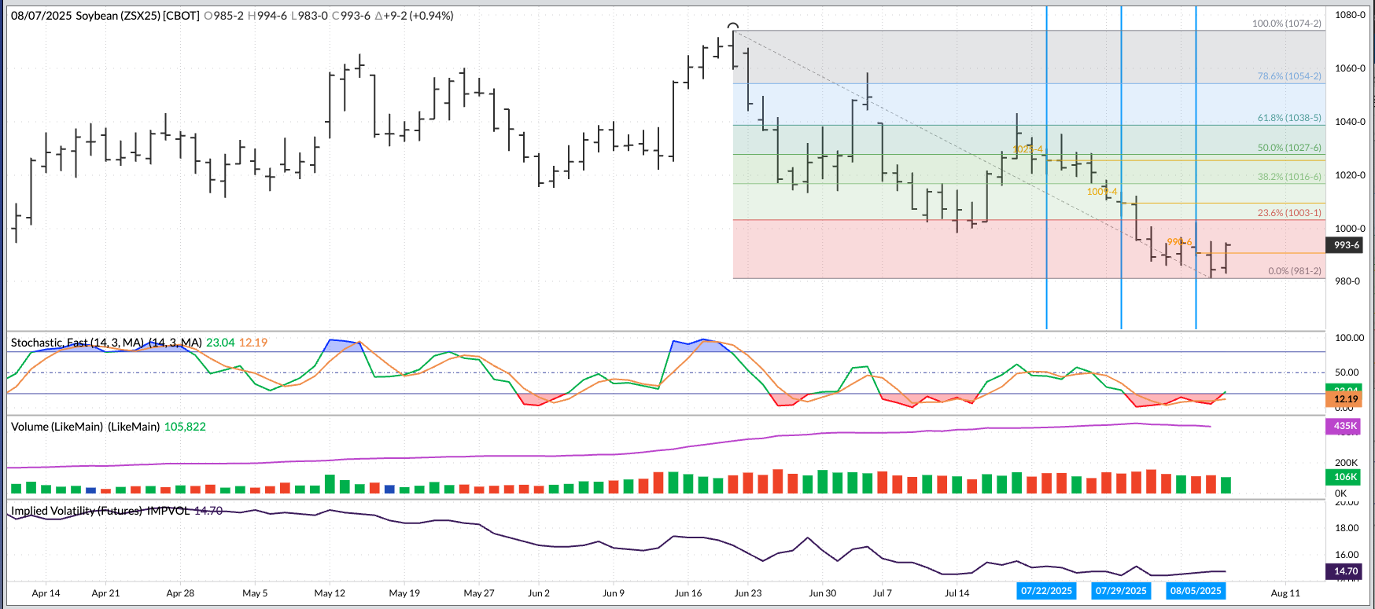Click the orange 12.19 stochastic value tag
The image size is (1375, 609).
pos(1345,399)
